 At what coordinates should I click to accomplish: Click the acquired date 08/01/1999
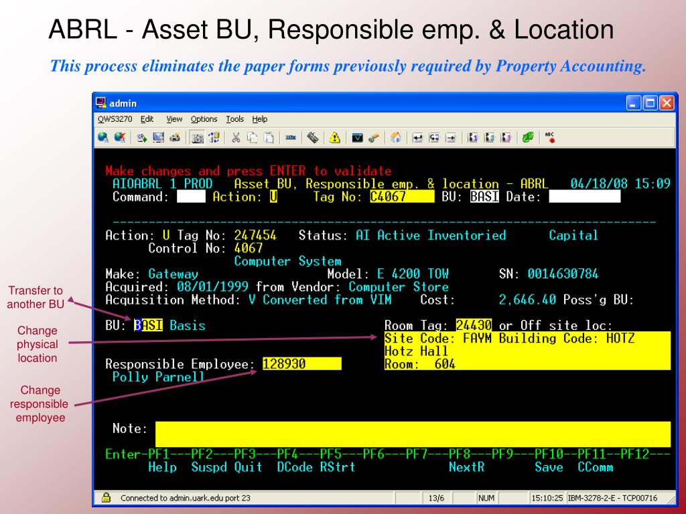[212, 286]
